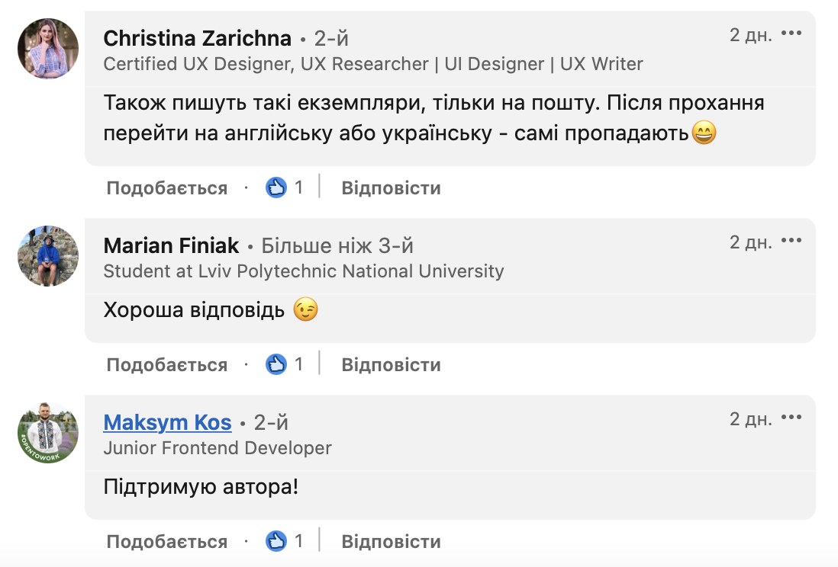Open Christina Zarichna's profile photo
This screenshot has width=838, height=567.
click(48, 49)
